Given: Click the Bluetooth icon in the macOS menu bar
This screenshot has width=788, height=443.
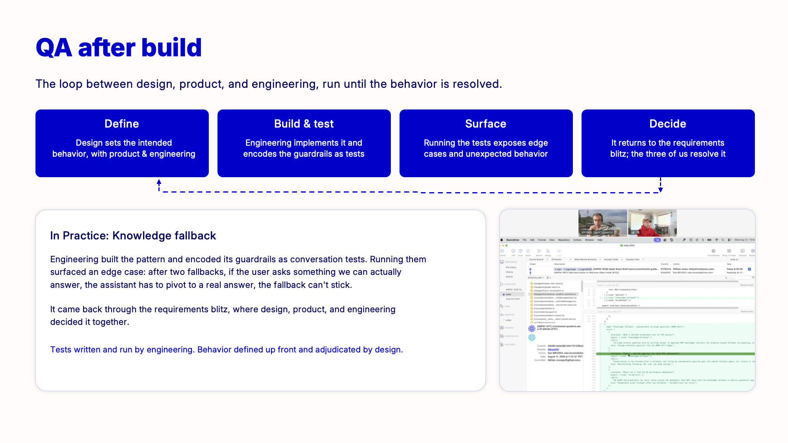Looking at the screenshot, I should 703,240.
